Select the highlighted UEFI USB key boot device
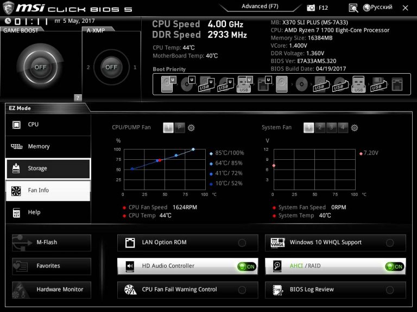The width and height of the screenshot is (417, 312). point(244,84)
